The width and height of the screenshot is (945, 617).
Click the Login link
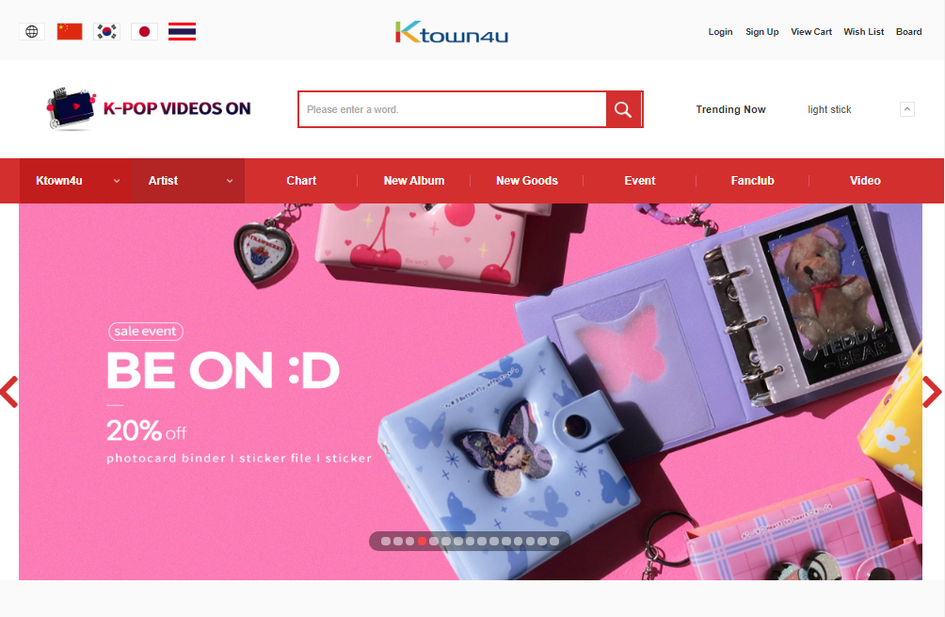pos(720,32)
